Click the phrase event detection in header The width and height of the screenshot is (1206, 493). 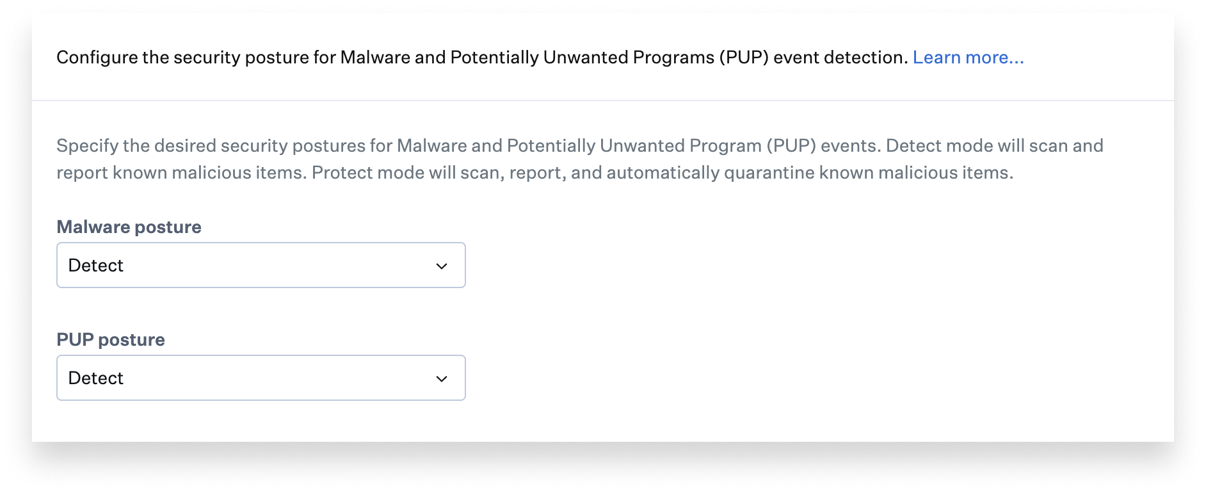[x=840, y=58]
